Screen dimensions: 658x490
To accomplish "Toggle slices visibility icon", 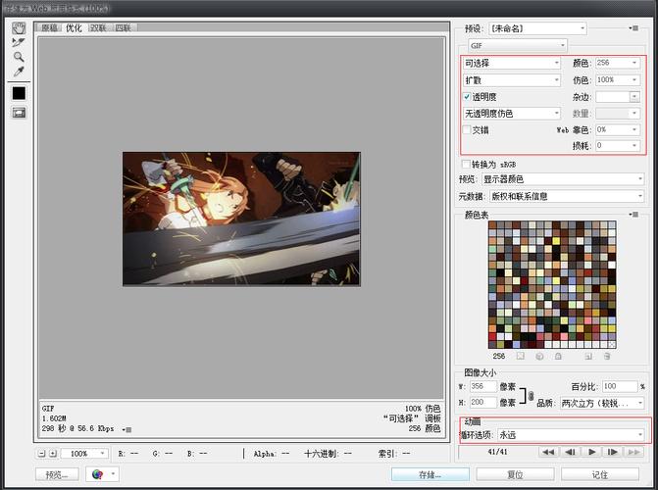I will click(x=19, y=113).
